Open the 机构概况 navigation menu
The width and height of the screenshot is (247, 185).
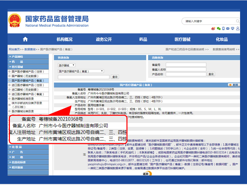tap(65, 39)
